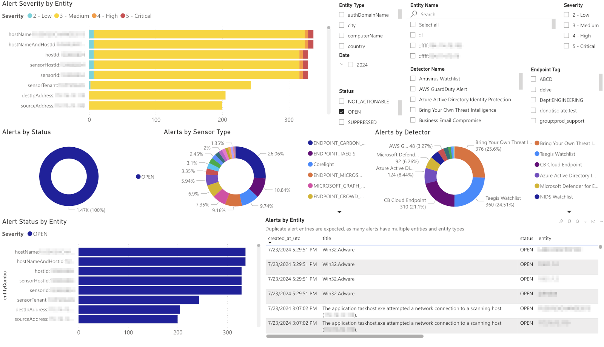Screen dimensions: 604x347
Task: Click the Corelight legend marker
Action: coord(310,164)
